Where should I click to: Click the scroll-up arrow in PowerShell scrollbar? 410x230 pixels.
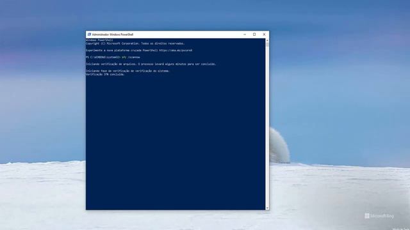(267, 40)
